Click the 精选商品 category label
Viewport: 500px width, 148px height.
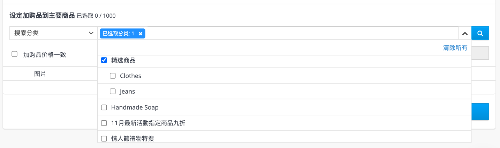(x=123, y=60)
